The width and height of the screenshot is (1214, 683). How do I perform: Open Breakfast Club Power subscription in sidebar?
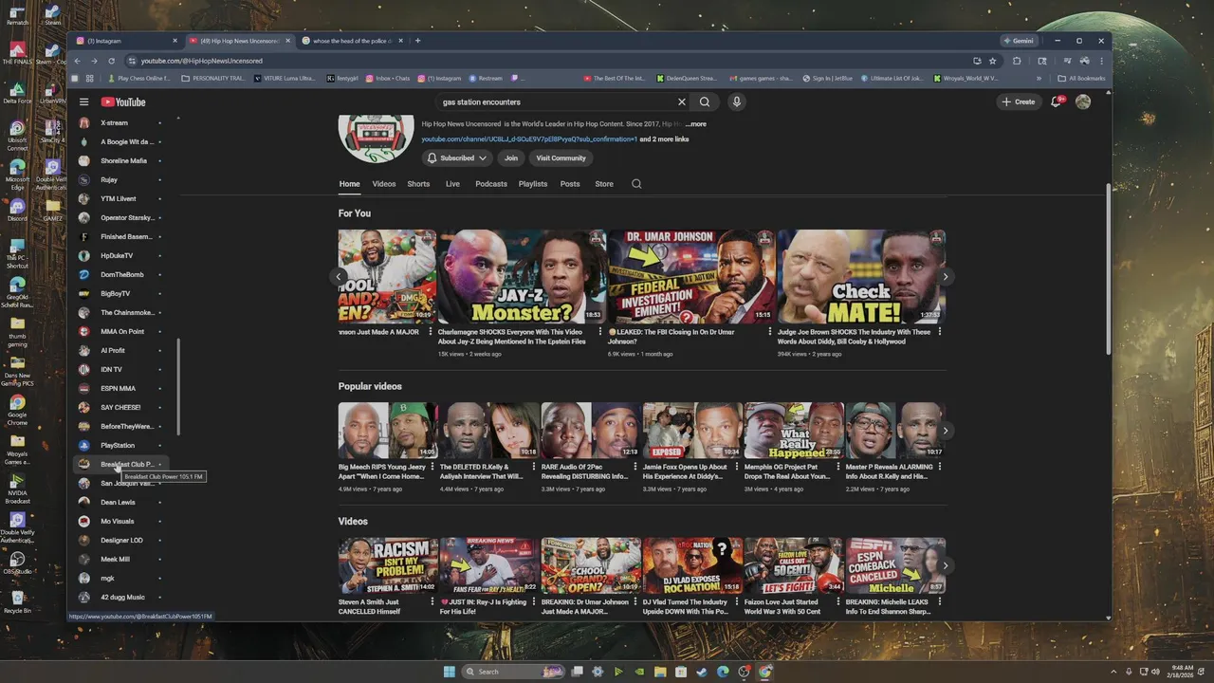(x=121, y=464)
